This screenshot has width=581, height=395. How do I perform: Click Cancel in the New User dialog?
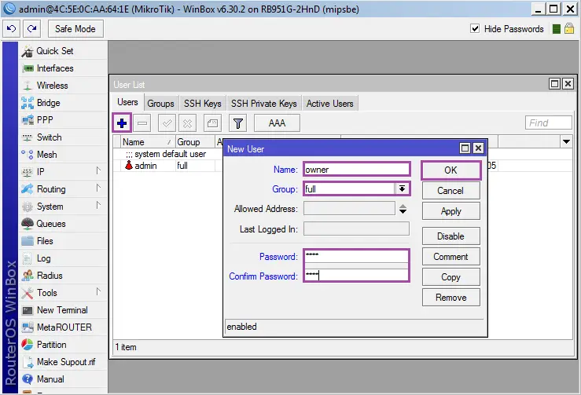451,191
